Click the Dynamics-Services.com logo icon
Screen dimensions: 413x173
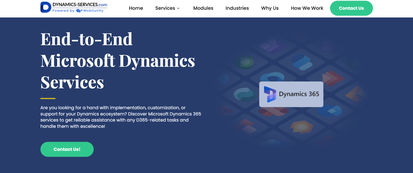pyautogui.click(x=46, y=7)
